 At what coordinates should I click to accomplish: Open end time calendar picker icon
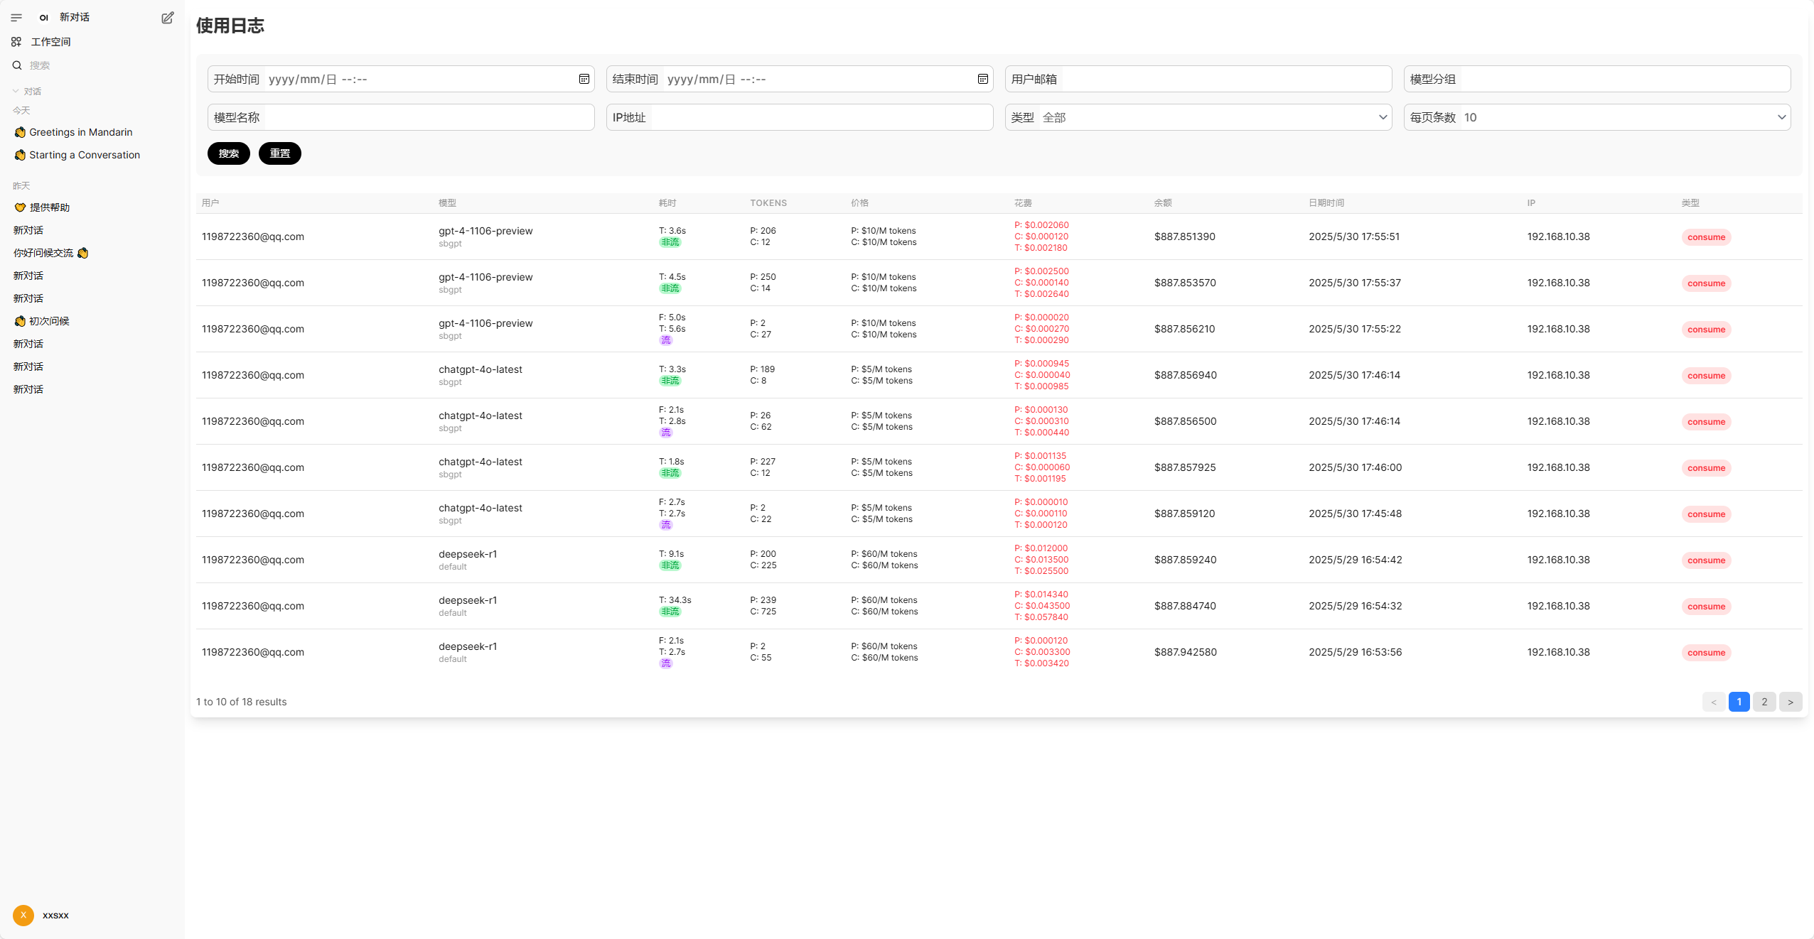pyautogui.click(x=983, y=79)
